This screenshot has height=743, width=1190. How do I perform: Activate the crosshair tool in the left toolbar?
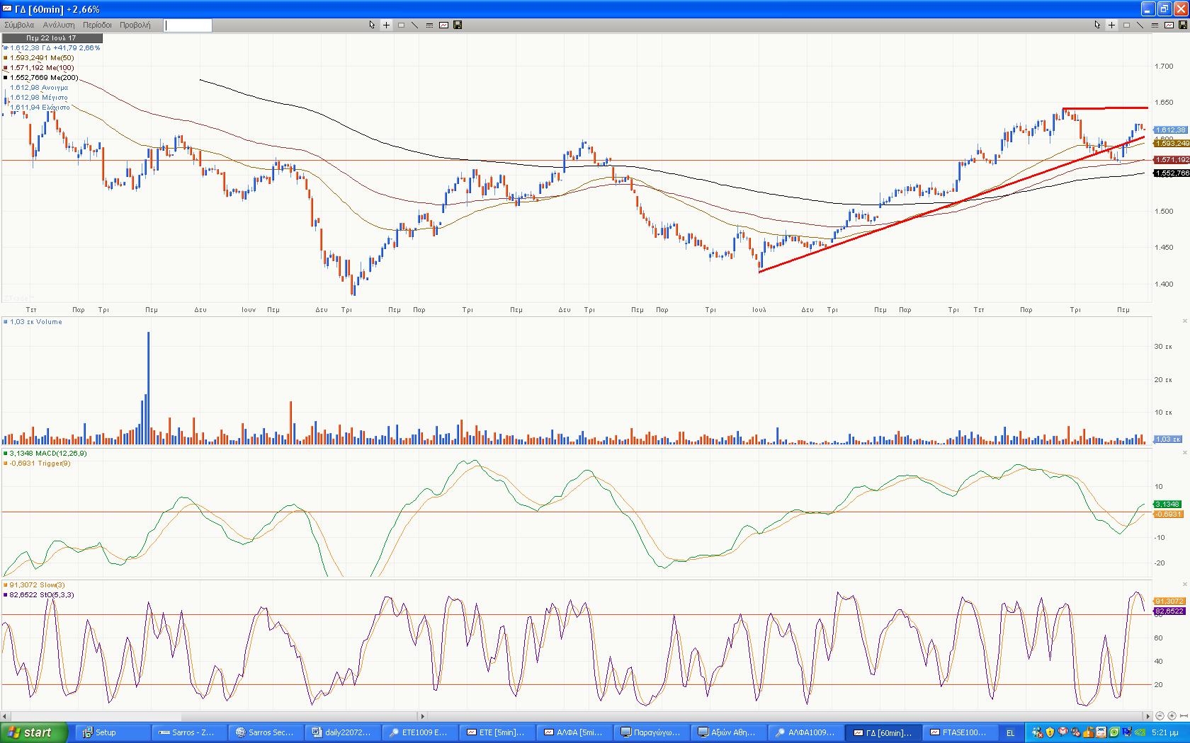coord(386,25)
